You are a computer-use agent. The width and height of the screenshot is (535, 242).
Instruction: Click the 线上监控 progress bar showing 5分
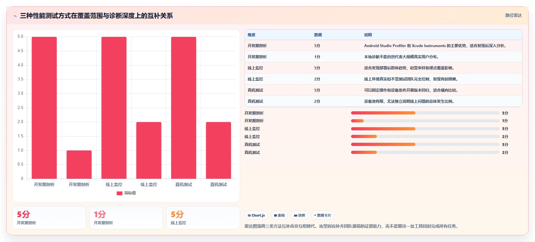[425, 129]
